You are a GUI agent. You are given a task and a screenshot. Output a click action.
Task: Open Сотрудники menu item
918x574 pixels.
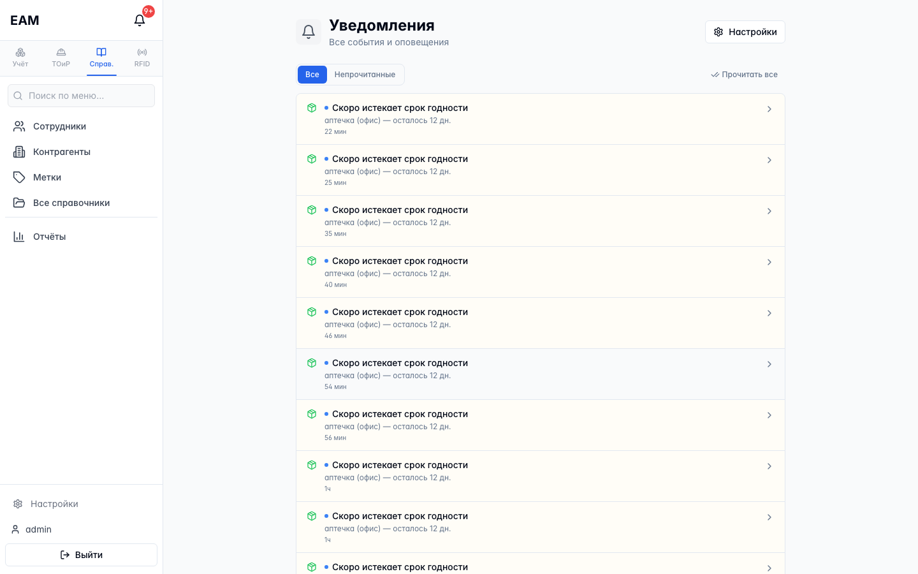pos(81,126)
